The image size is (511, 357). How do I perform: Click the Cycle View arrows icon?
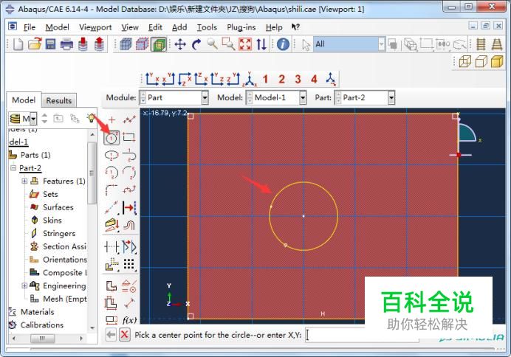pos(261,44)
